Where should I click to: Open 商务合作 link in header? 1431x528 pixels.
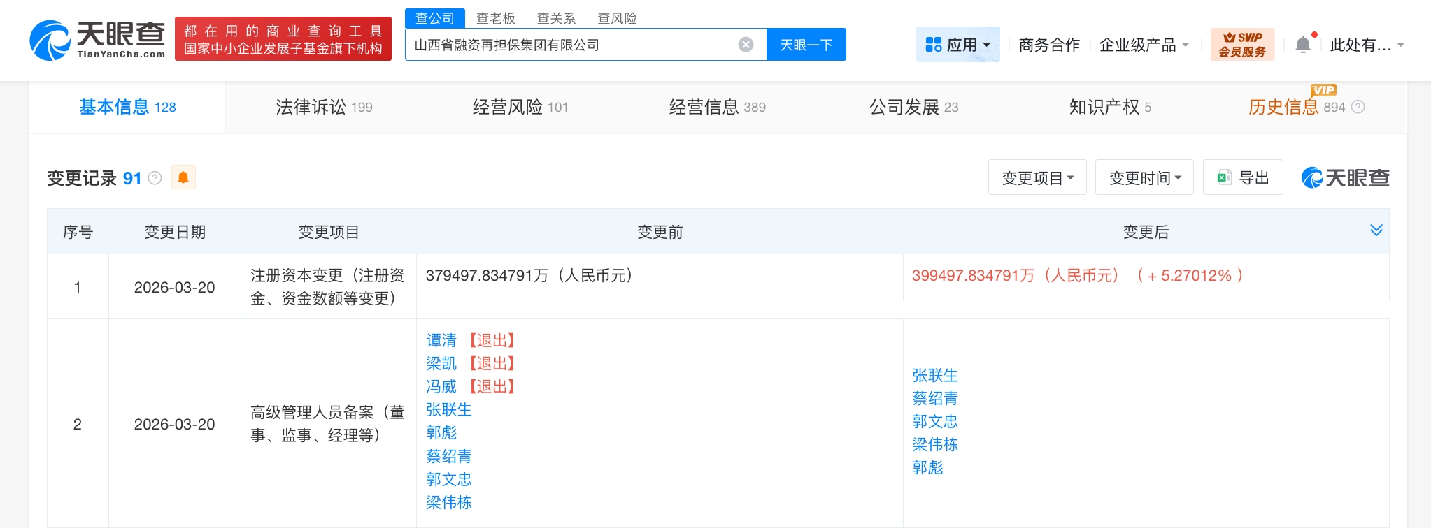(x=1048, y=45)
